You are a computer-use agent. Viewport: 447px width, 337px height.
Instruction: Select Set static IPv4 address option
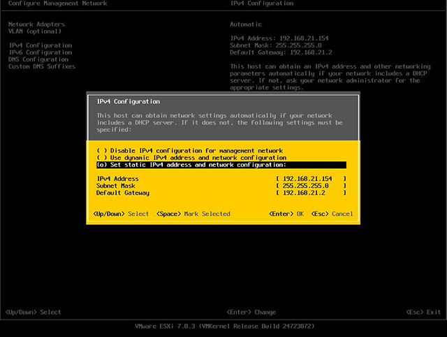tap(221, 165)
